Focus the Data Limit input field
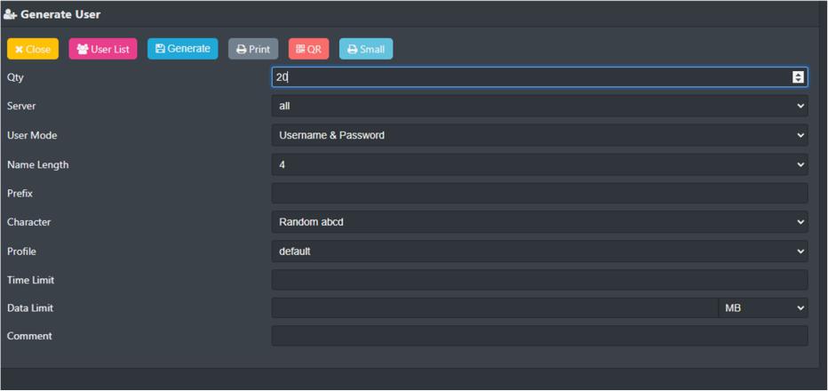The width and height of the screenshot is (828, 391). click(x=494, y=308)
